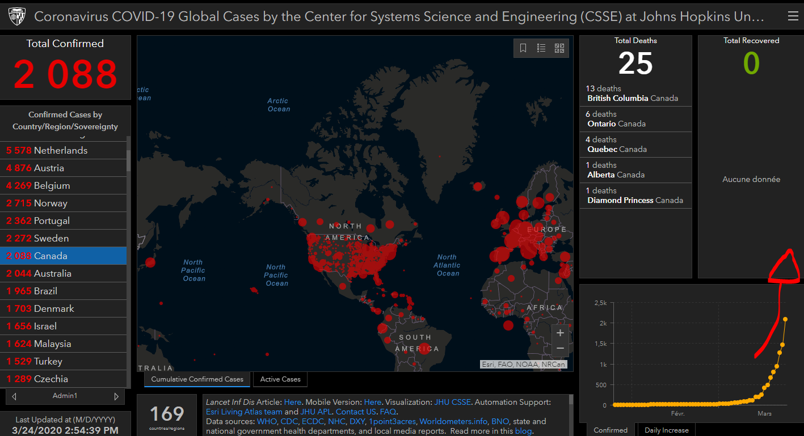Select Czechia in country list
The width and height of the screenshot is (804, 436).
click(x=63, y=379)
